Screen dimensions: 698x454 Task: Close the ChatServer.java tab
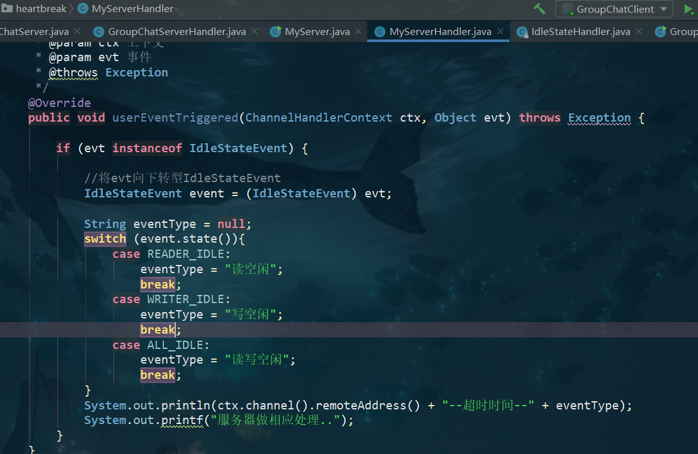click(77, 32)
